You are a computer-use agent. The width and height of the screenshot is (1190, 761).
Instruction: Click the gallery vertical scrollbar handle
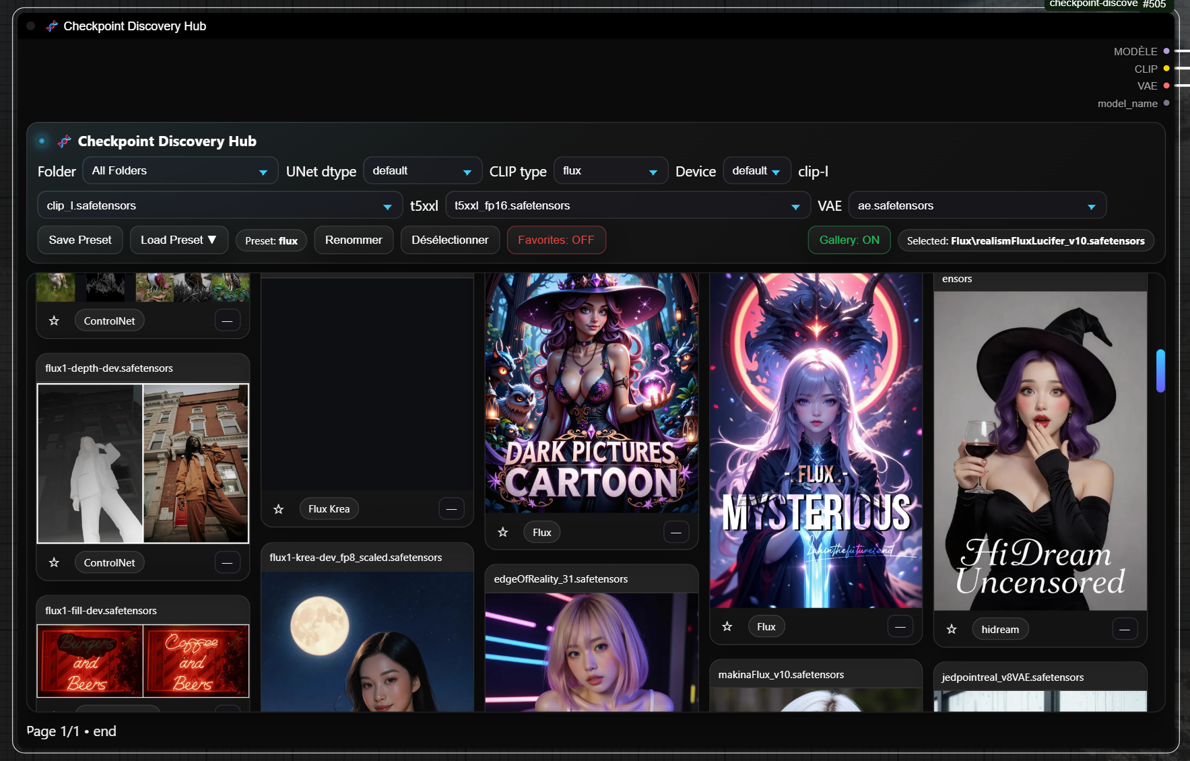[x=1160, y=370]
